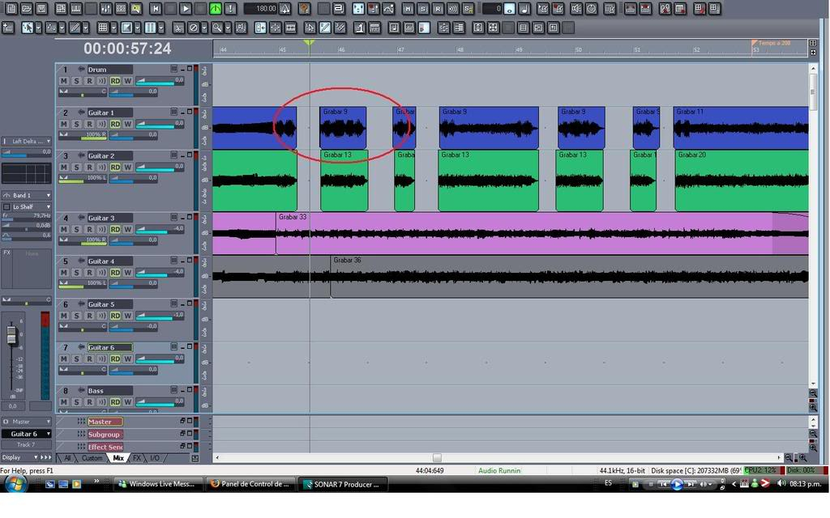Screen dimensions: 830x518
Task: Click the horizontal scrollbar thumb
Action: (437, 458)
